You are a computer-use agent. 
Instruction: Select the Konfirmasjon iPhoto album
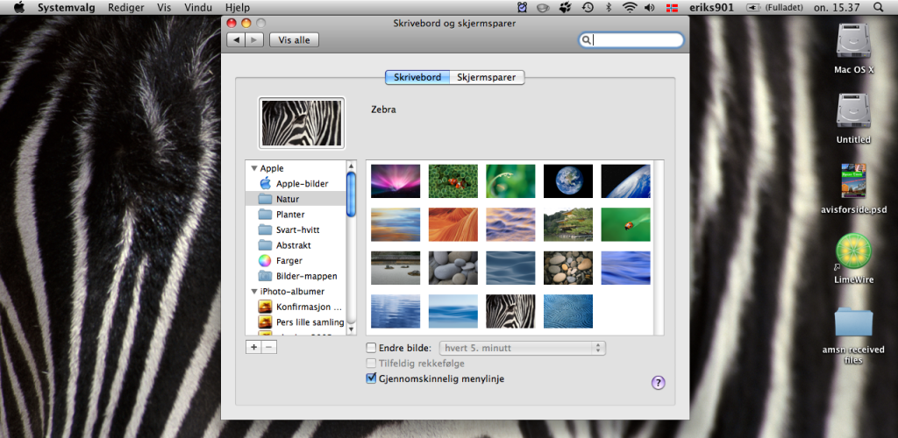[296, 307]
